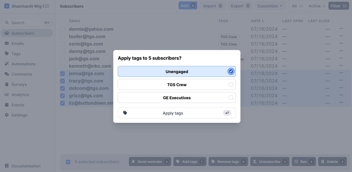The height and width of the screenshot is (172, 352).
Task: Open the Customize dropdown
Action: [x=270, y=6]
